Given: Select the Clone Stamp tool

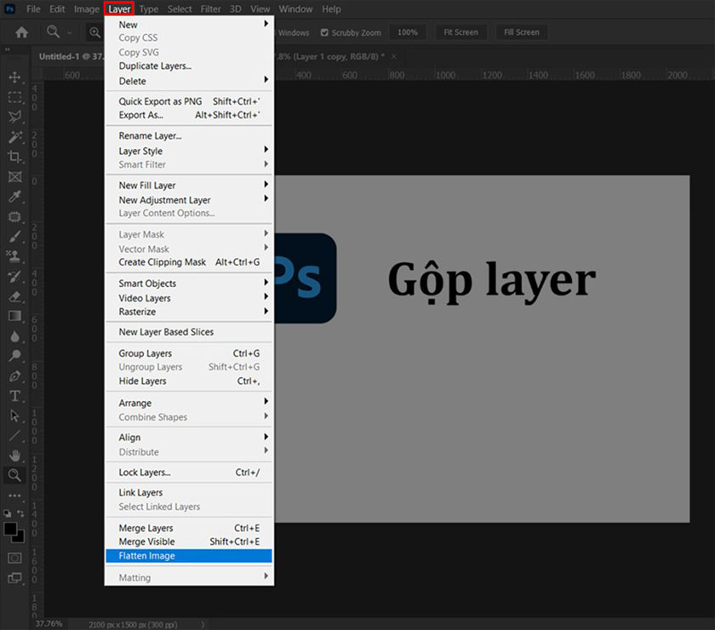Looking at the screenshot, I should [x=14, y=256].
